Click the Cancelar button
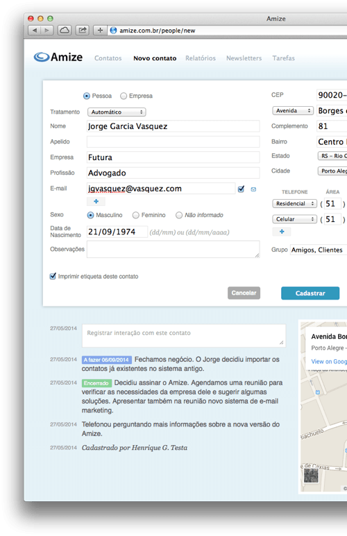347x536 pixels. tap(244, 293)
